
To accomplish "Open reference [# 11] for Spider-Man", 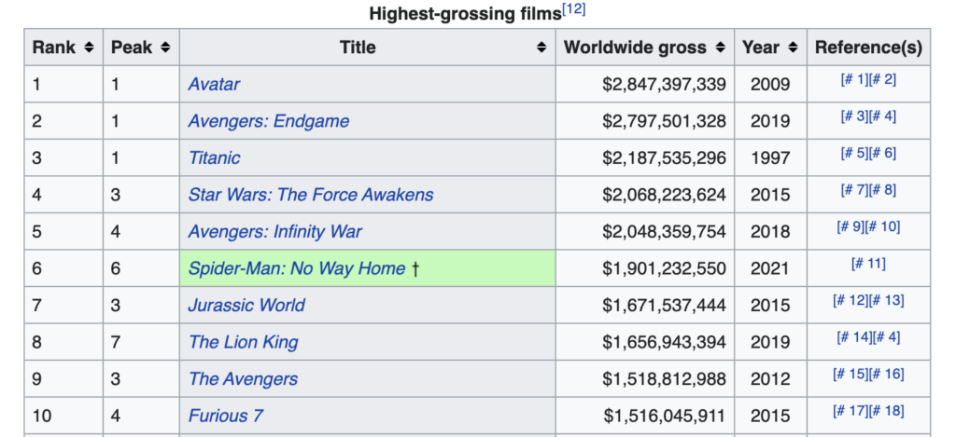I will pos(868,264).
